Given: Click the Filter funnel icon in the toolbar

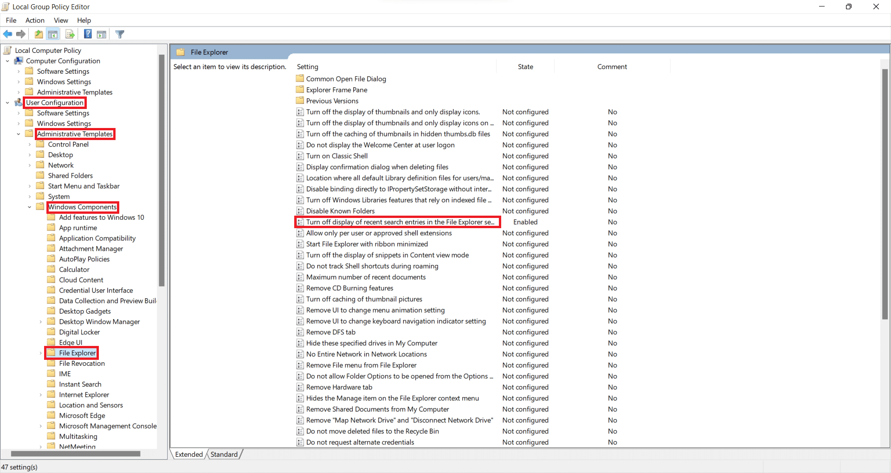Looking at the screenshot, I should click(120, 34).
